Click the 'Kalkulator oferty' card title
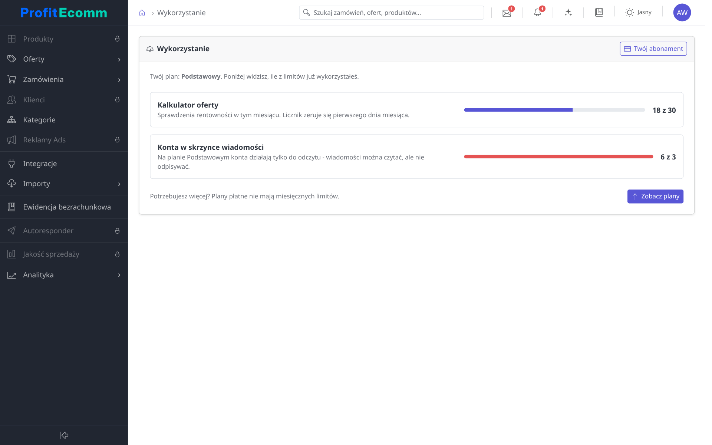Viewport: 712px width, 445px height. 188,105
